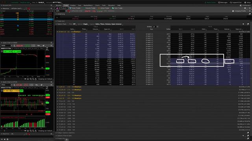Collapse the Option Chain section
This screenshot has width=252, height=141.
[x=56, y=24]
